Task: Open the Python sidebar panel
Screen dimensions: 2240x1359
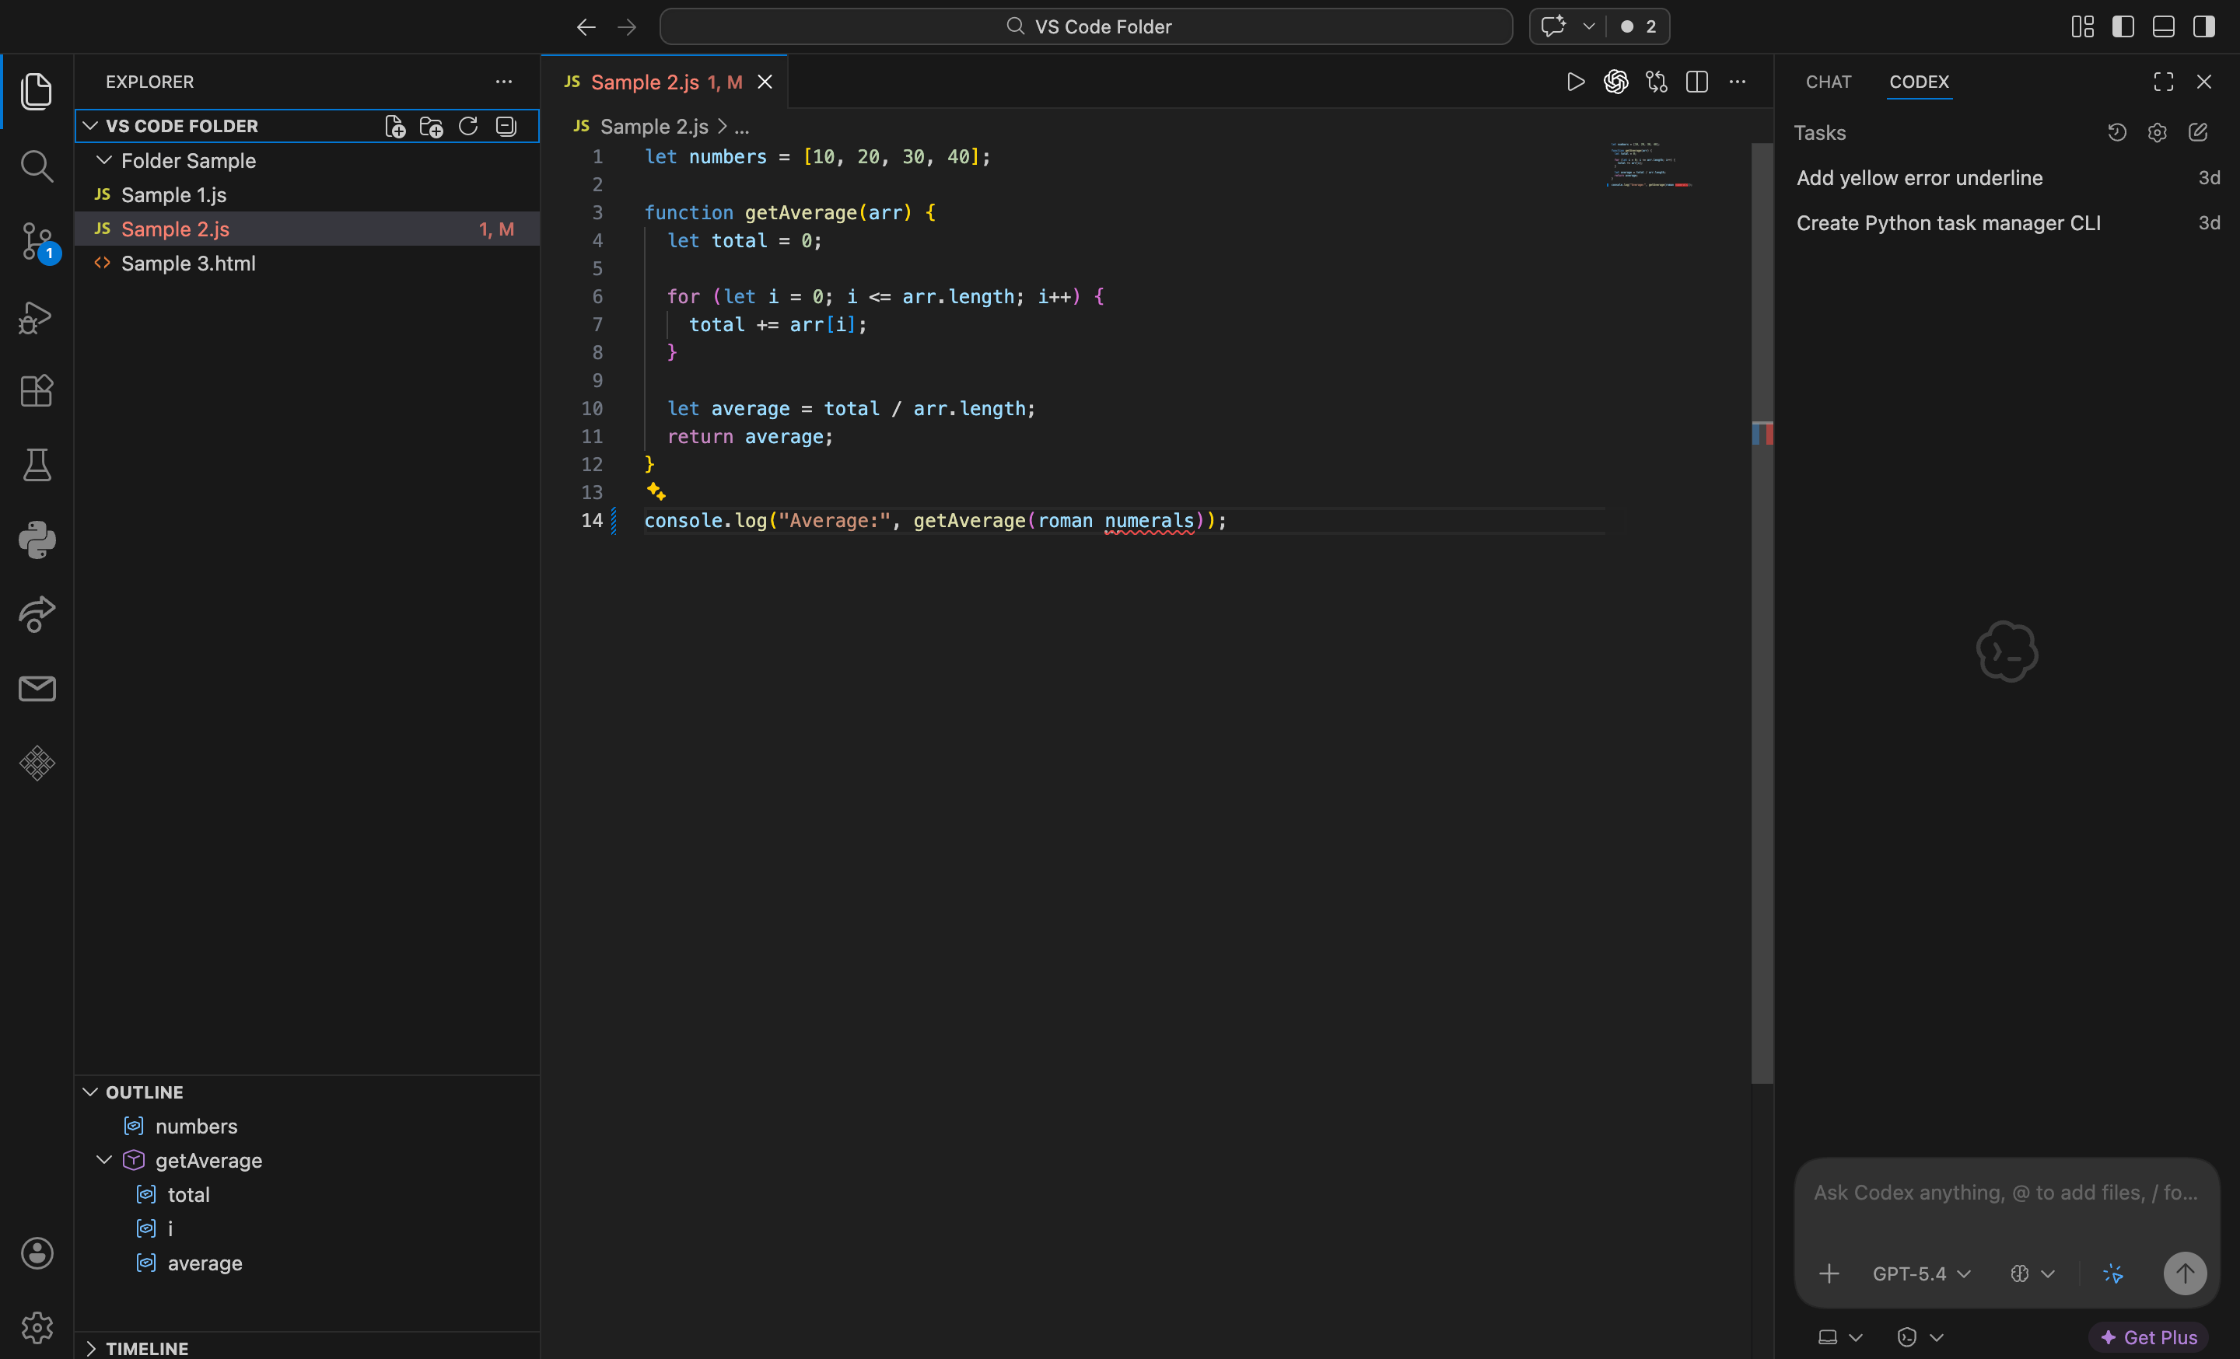Action: click(37, 540)
